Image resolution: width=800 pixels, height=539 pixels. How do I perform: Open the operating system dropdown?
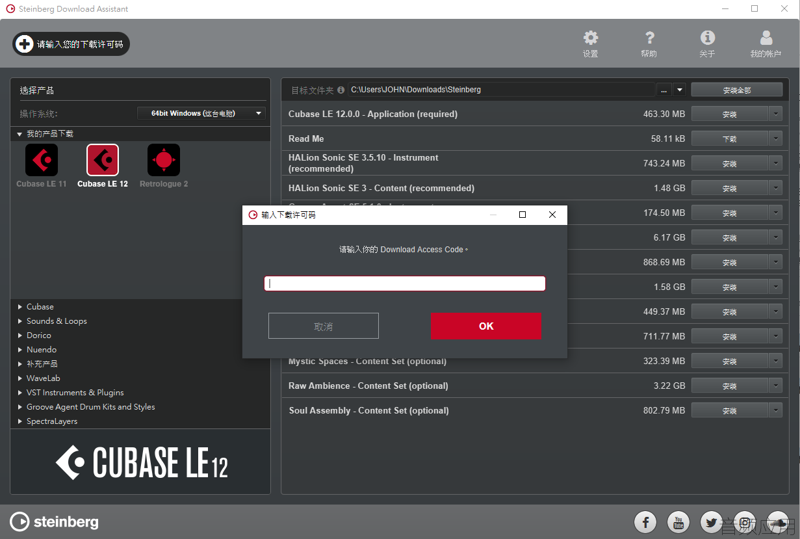coord(201,113)
